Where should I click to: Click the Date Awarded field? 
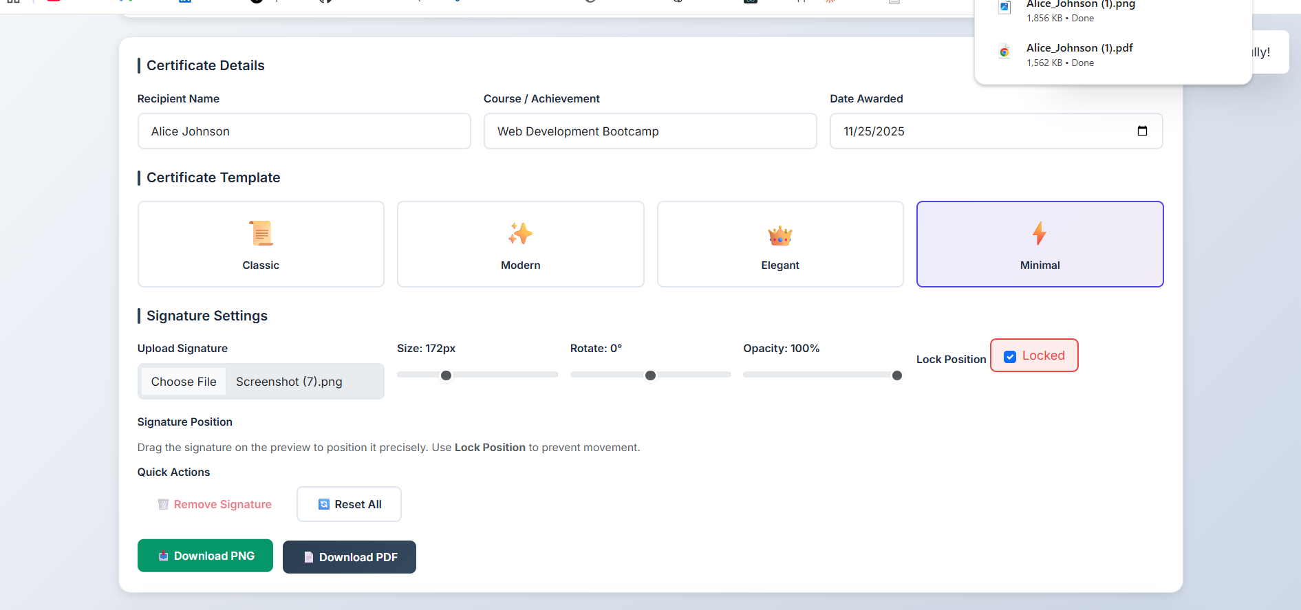click(x=996, y=131)
